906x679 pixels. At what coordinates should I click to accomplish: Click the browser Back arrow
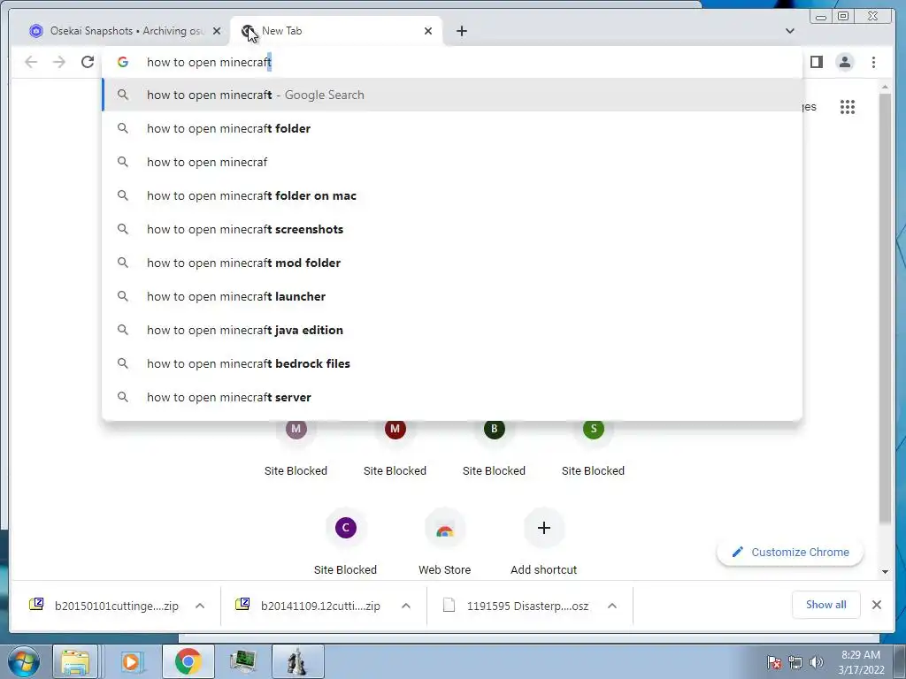click(31, 62)
